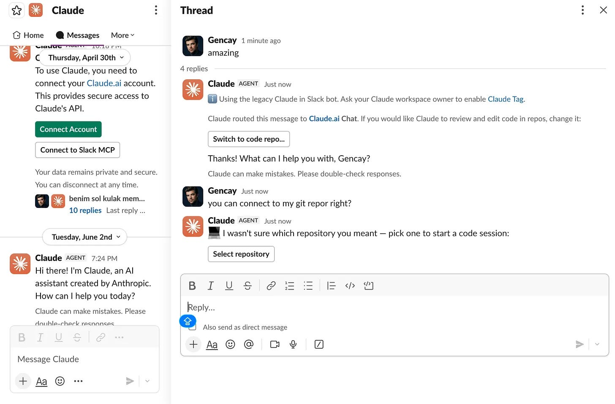The width and height of the screenshot is (615, 404).
Task: Close the Thread panel
Action: 603,10
